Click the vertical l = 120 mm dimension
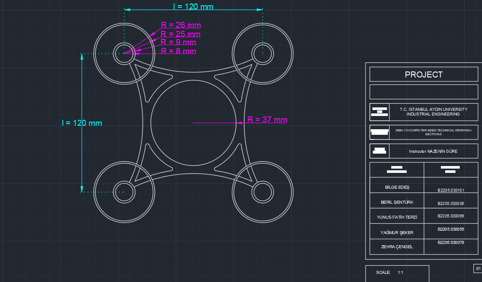The height and width of the screenshot is (282, 482). coord(83,123)
